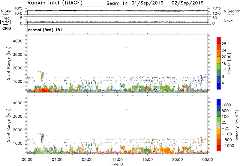Pick the bright blue bottom segment of power colorbar
The height and width of the screenshot is (166, 240).
tap(219, 86)
